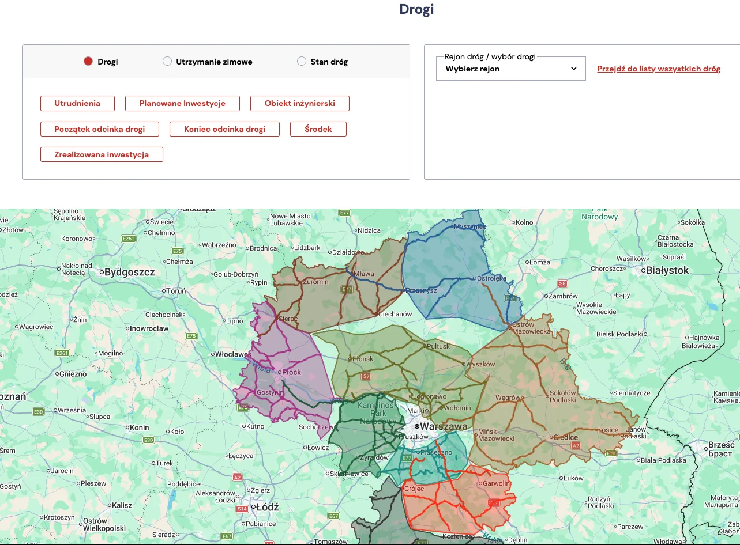Image resolution: width=740 pixels, height=545 pixels.
Task: Click the S8 road shield near Zambrów
Action: tap(562, 283)
